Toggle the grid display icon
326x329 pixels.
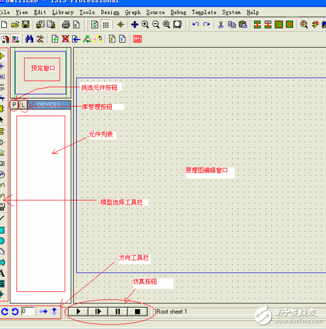tap(105, 25)
